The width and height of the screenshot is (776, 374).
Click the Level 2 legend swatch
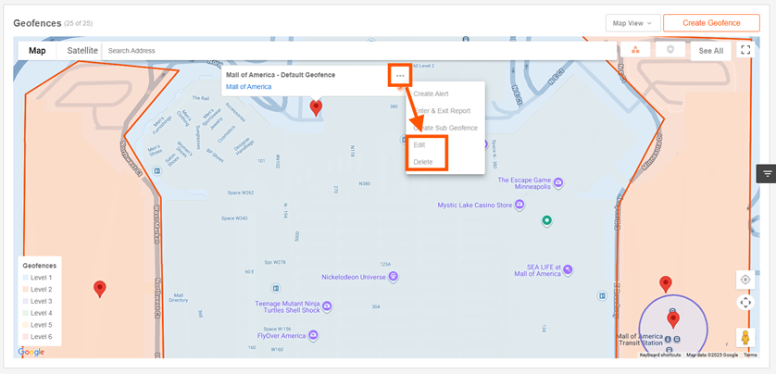tap(26, 290)
